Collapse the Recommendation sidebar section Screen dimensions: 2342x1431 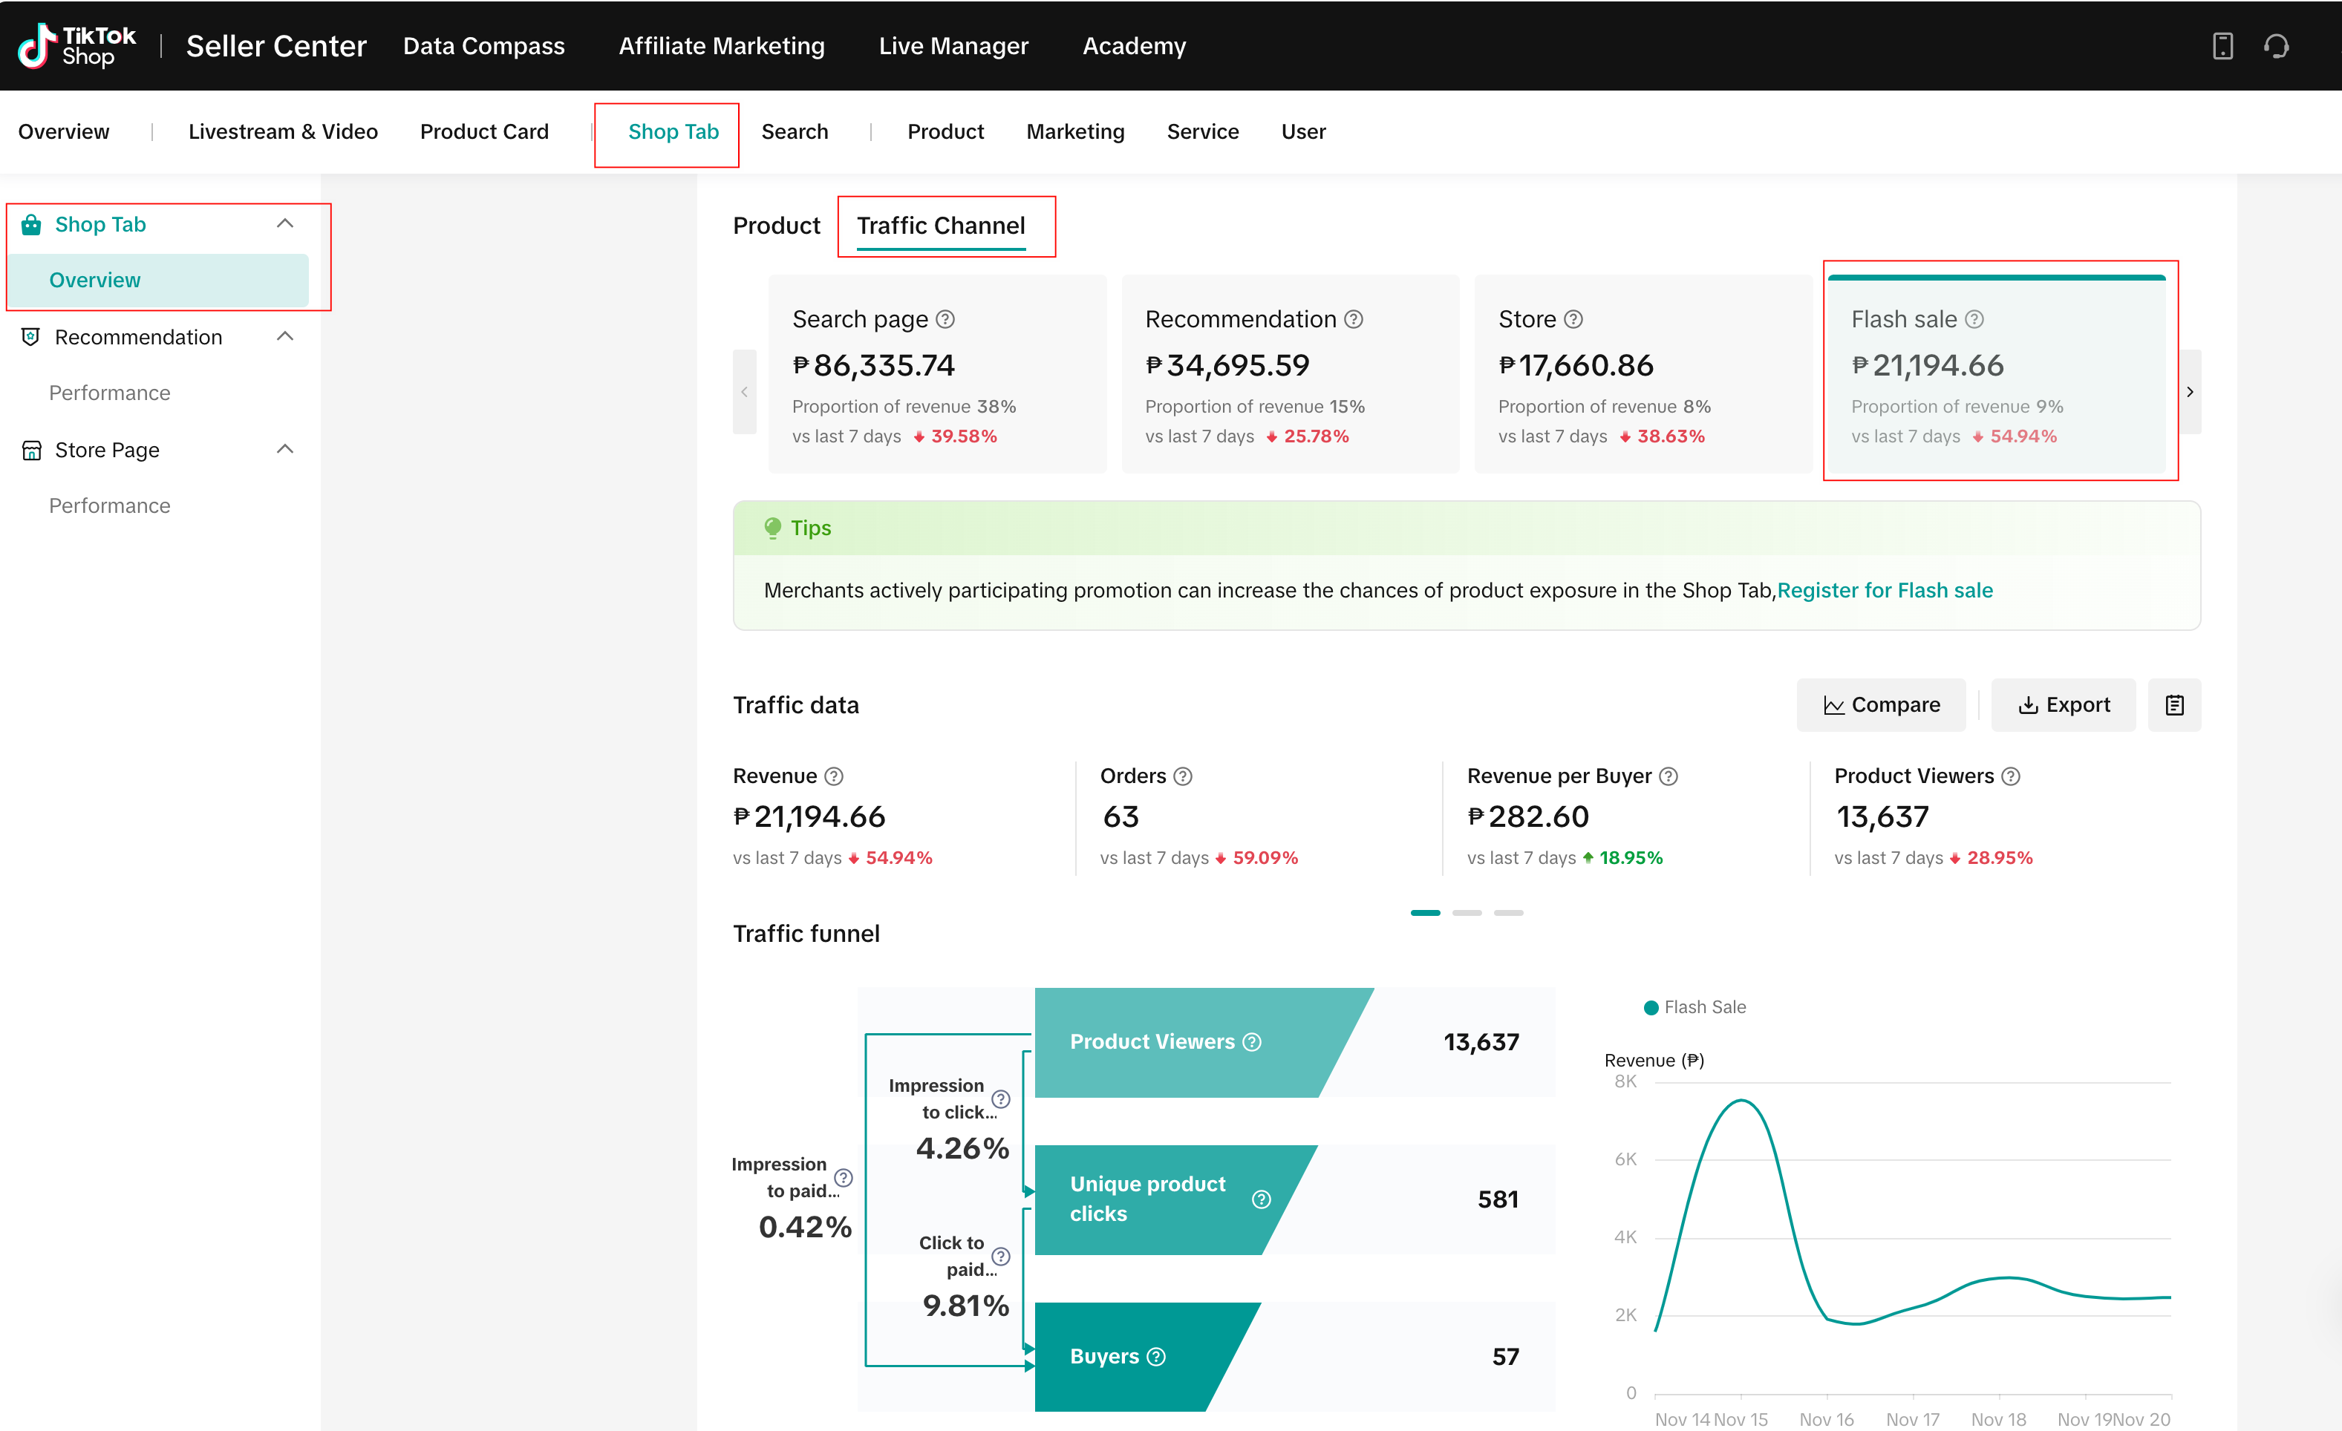(284, 337)
